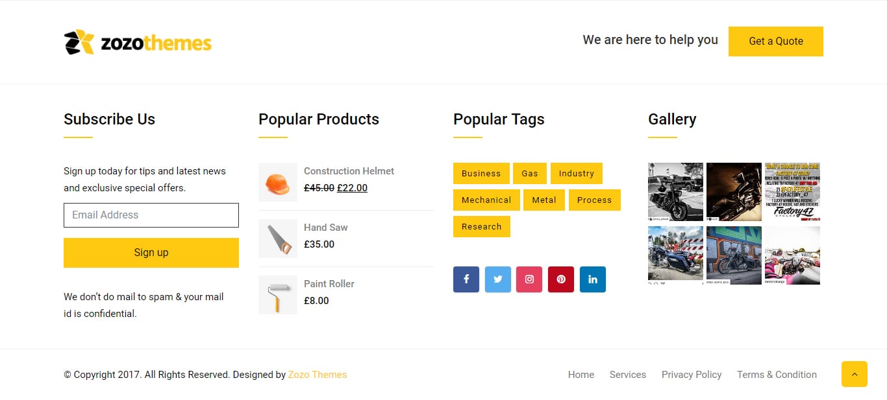Open the Factory 47 gallery thumbnail
The image size is (887, 400).
pyautogui.click(x=792, y=191)
